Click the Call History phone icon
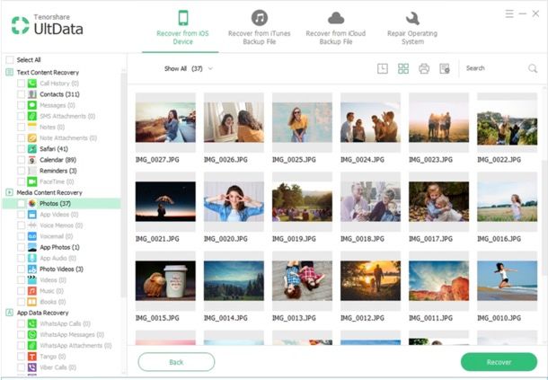The width and height of the screenshot is (548, 380). click(x=32, y=84)
